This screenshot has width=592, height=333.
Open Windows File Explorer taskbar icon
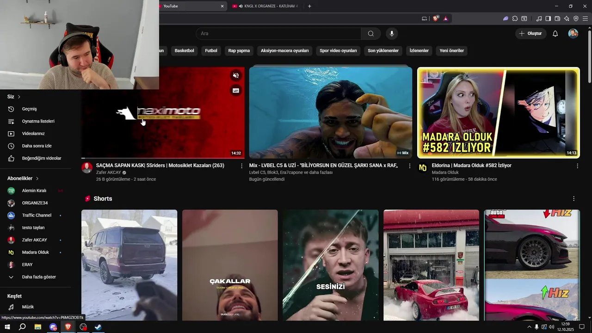pos(38,327)
